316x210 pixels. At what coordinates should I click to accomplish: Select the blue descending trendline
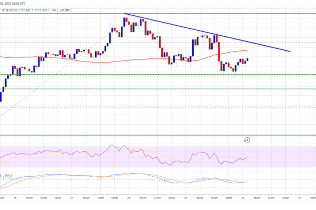216,35
